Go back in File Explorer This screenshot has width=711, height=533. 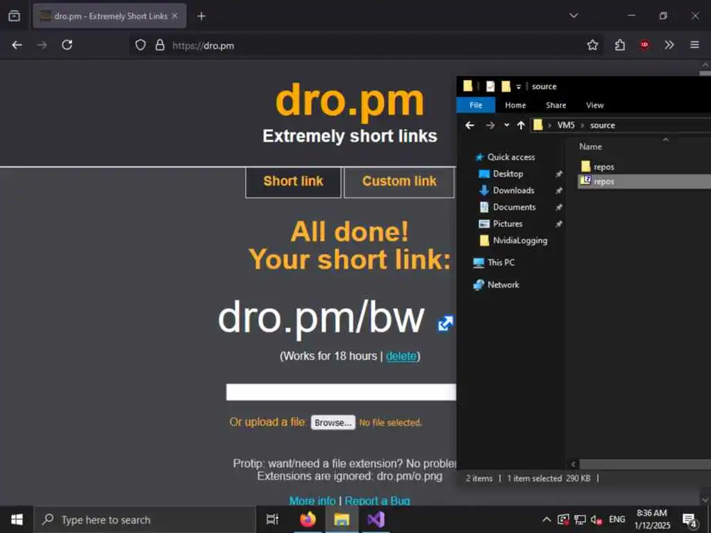(x=470, y=125)
